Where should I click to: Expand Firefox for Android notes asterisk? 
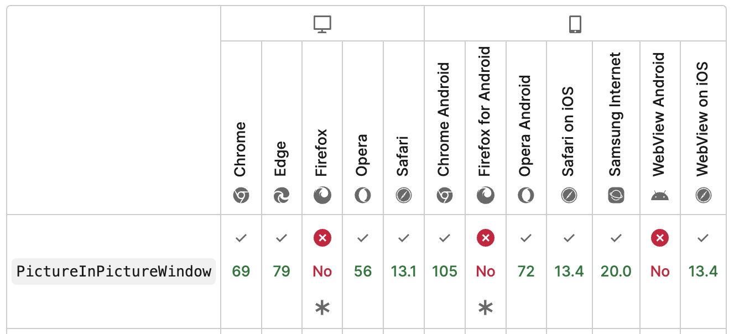486,309
